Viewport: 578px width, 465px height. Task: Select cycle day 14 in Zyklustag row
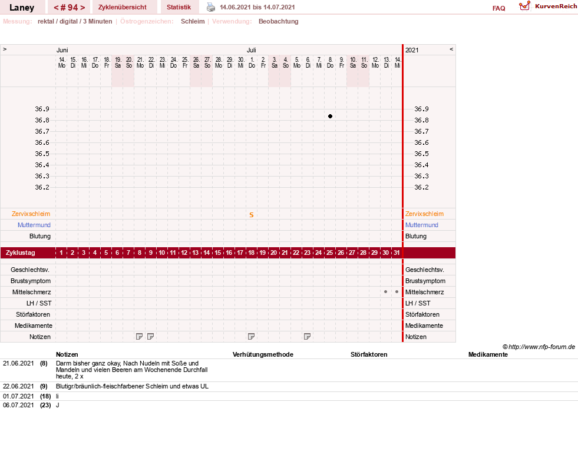coord(206,253)
